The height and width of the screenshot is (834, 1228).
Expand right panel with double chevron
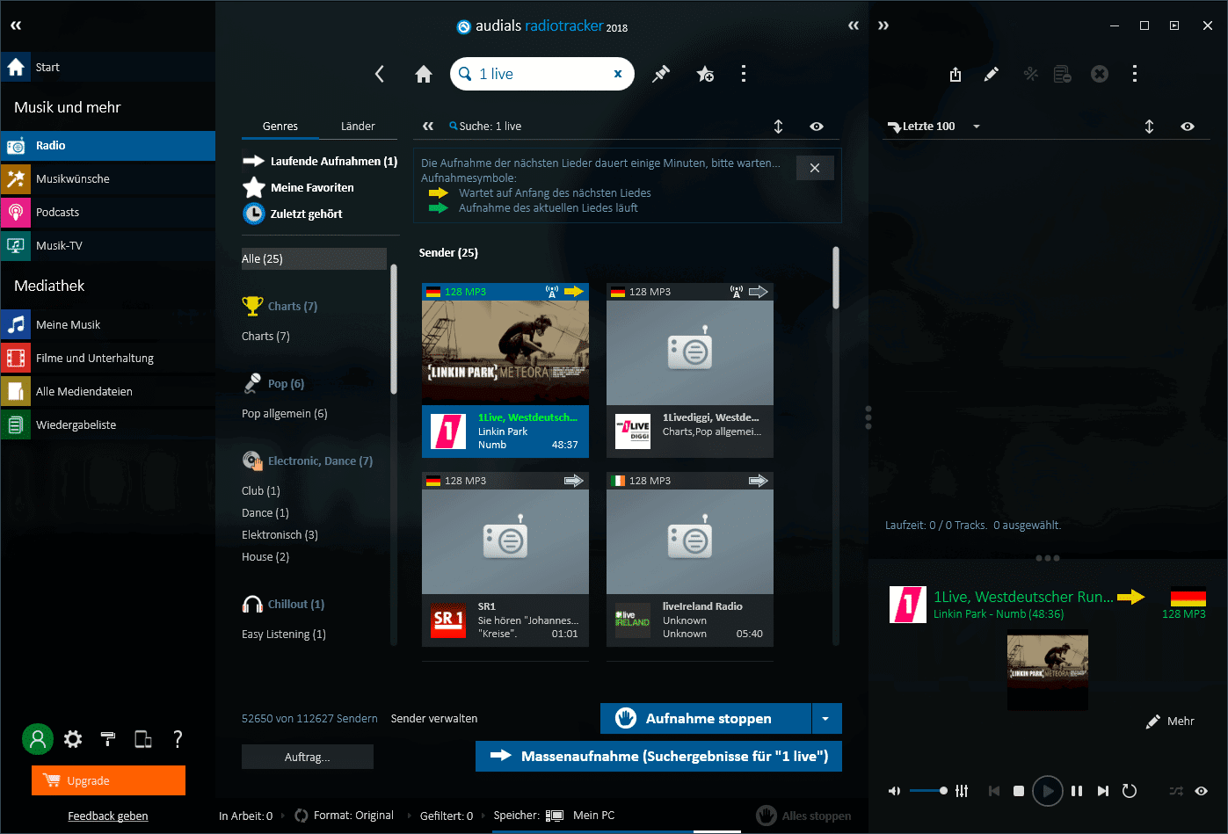(x=883, y=25)
